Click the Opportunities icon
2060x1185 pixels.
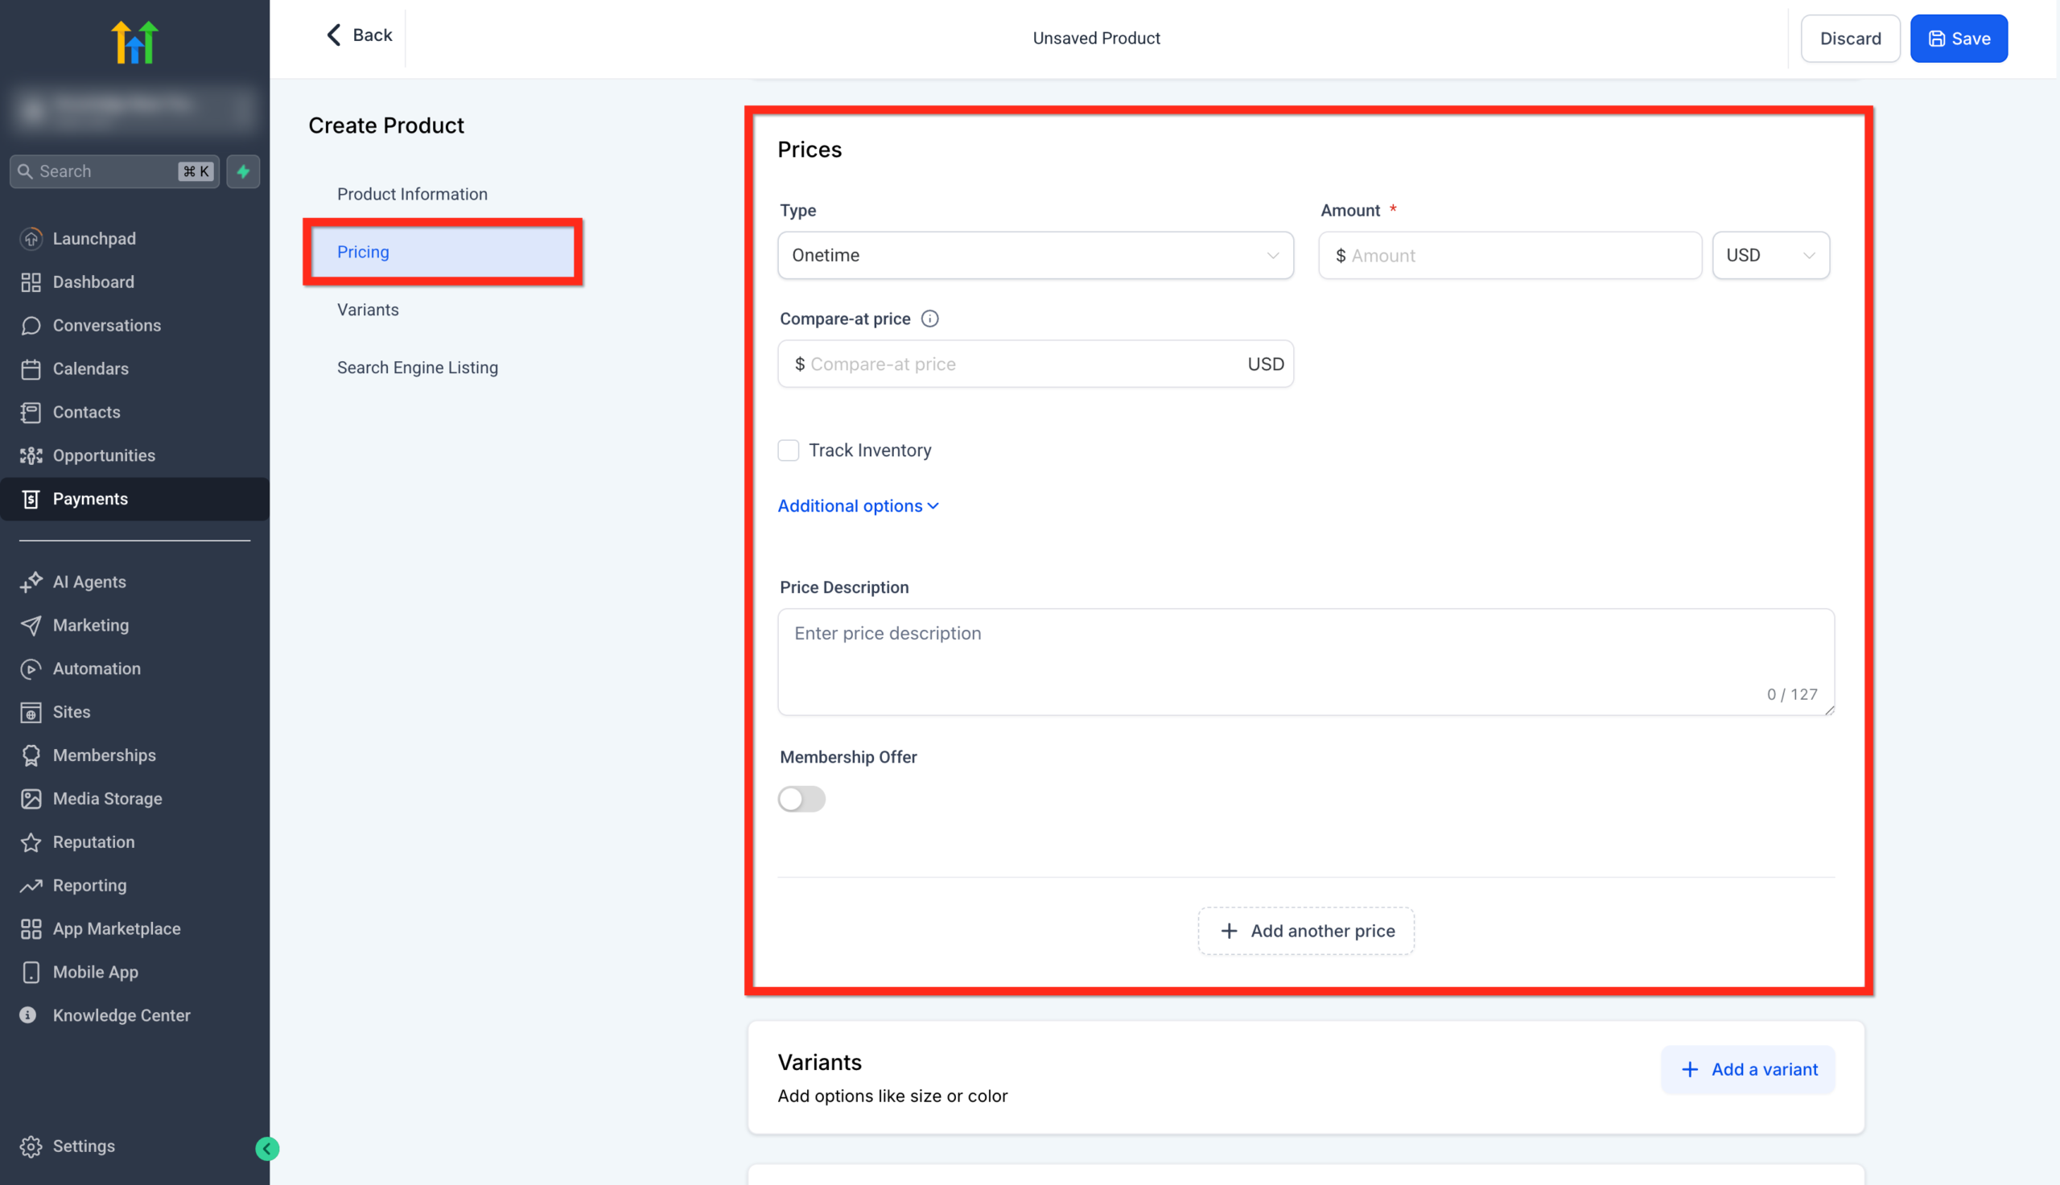click(x=31, y=455)
